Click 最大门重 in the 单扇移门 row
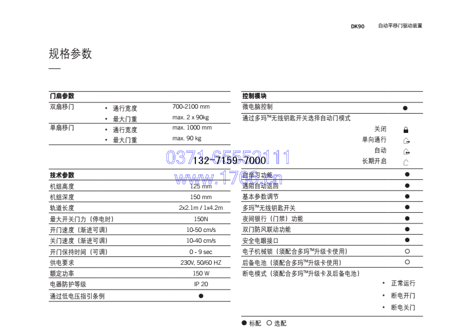The image size is (458, 336). coord(125,140)
